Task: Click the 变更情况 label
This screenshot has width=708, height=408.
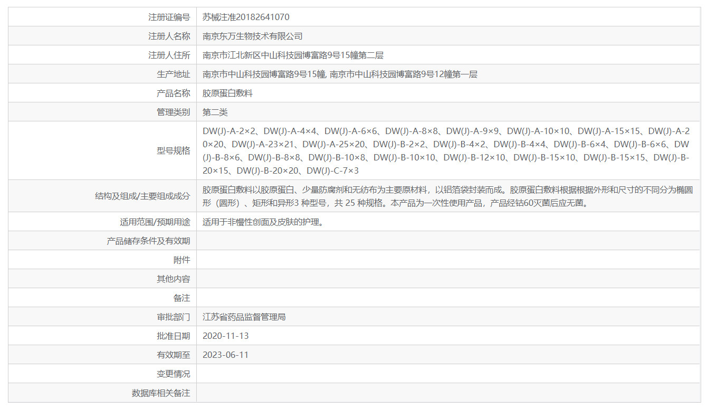Action: (x=173, y=374)
